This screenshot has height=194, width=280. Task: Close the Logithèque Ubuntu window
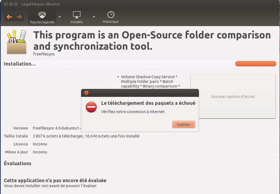click(x=6, y=4)
